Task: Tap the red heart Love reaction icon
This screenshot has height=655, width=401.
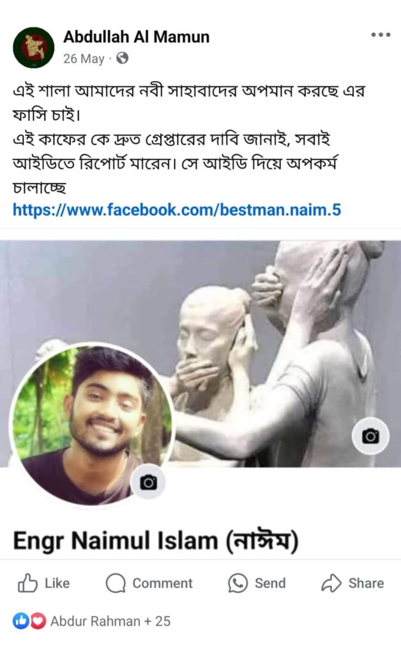Action: tap(38, 621)
